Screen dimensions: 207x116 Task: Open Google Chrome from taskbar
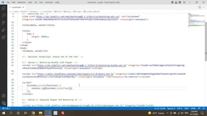[x=33, y=113]
